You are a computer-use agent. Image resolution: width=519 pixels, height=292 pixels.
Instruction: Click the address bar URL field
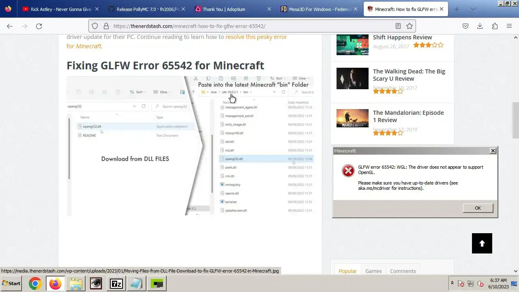tap(251, 26)
